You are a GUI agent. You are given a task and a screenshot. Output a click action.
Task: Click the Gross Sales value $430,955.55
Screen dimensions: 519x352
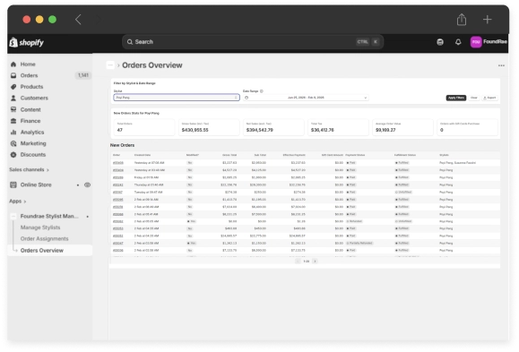[x=195, y=130]
